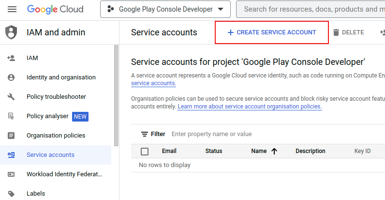The height and width of the screenshot is (200, 385).
Task: Open Workload Identity Federation item
Action: (64, 174)
